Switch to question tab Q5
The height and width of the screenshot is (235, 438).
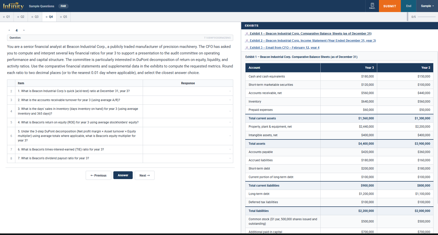[64, 17]
